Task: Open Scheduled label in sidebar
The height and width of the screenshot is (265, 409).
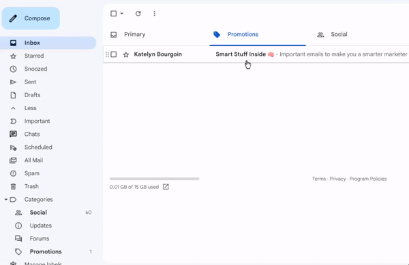Action: [38, 147]
